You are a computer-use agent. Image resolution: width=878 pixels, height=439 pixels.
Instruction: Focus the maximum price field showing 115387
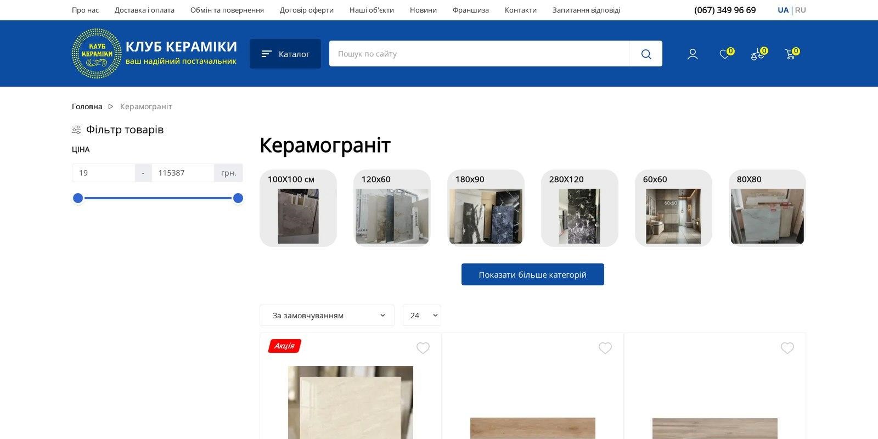click(183, 173)
